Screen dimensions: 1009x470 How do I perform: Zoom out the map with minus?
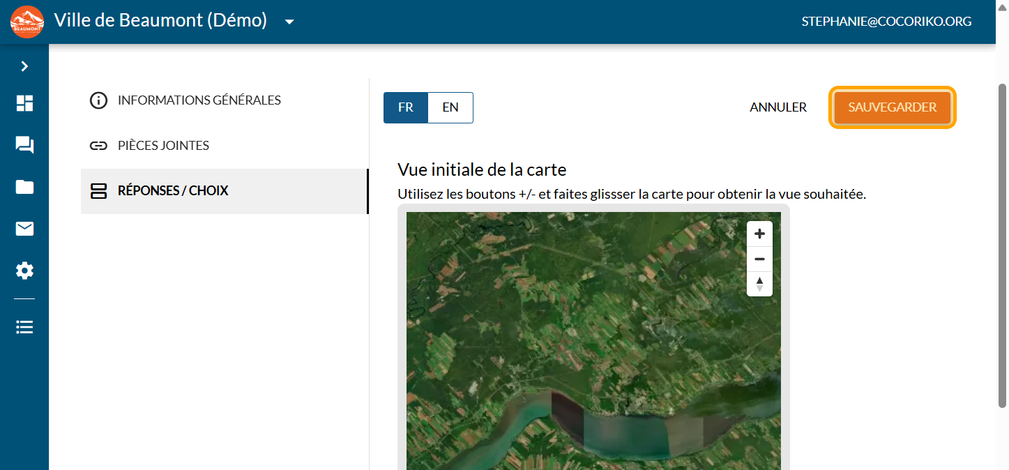pyautogui.click(x=759, y=259)
